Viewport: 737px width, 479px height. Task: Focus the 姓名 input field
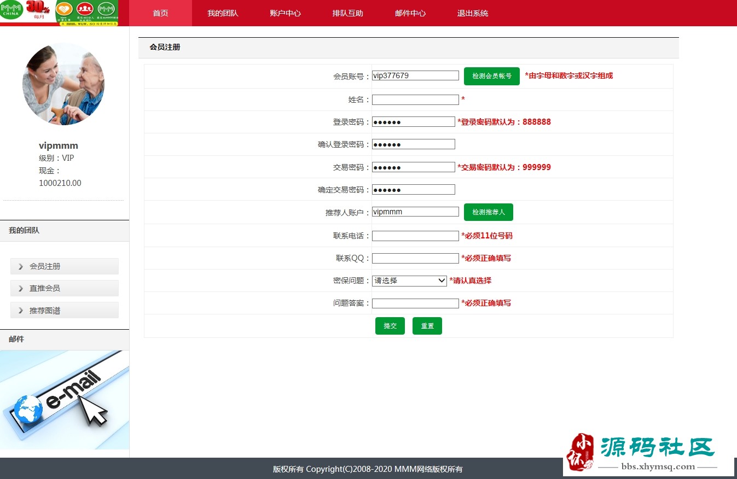pyautogui.click(x=415, y=100)
